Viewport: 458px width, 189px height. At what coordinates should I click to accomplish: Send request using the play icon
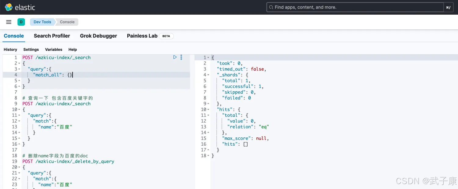pos(175,57)
